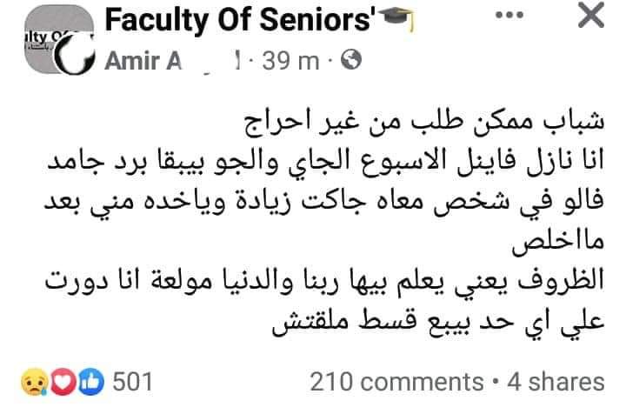Open the three-dot post options menu
626x414 pixels.
(x=510, y=16)
